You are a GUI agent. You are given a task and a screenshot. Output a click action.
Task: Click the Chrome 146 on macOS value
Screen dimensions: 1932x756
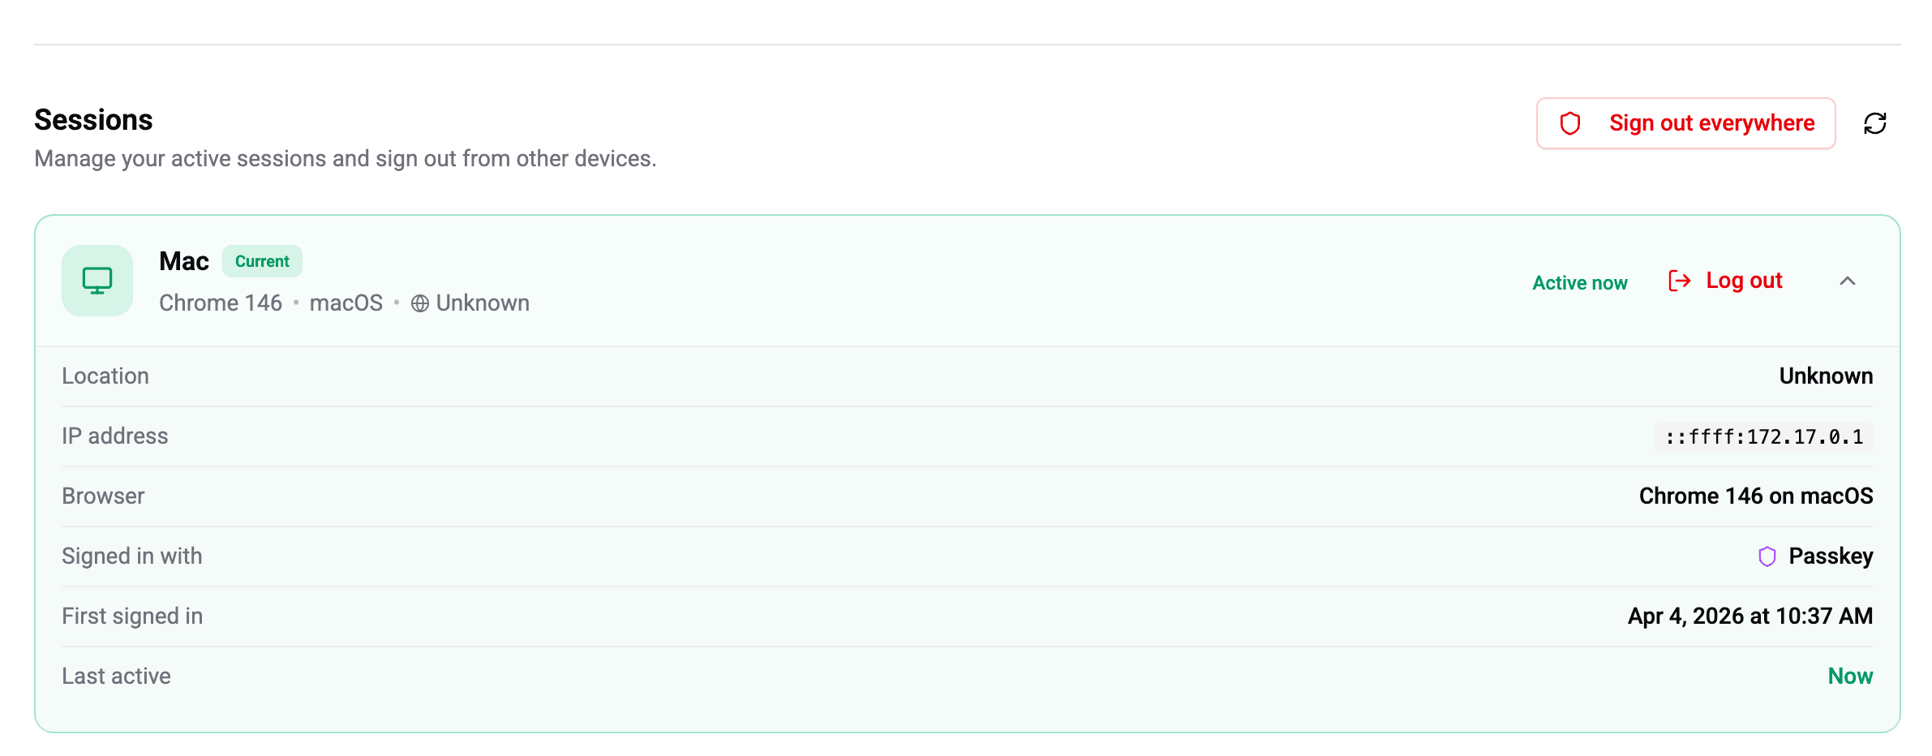1755,496
